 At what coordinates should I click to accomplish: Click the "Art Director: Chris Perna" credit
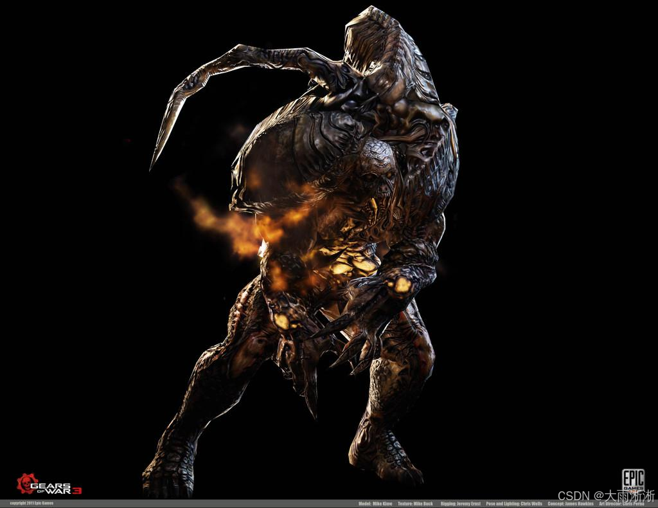pyautogui.click(x=622, y=503)
